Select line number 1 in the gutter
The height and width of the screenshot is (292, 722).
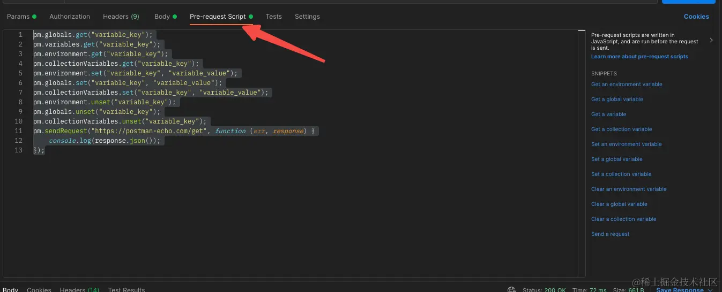coord(20,35)
